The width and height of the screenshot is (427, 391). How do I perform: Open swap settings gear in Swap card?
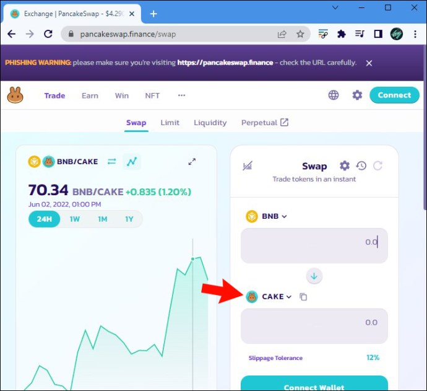pos(345,165)
